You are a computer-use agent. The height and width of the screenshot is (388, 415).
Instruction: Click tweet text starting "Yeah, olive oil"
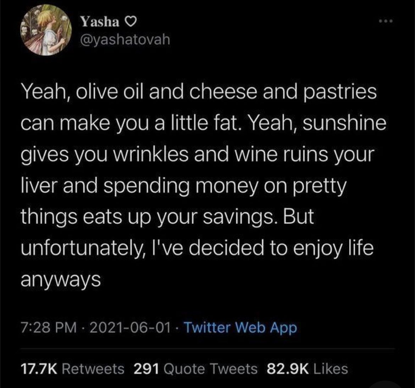point(199,93)
